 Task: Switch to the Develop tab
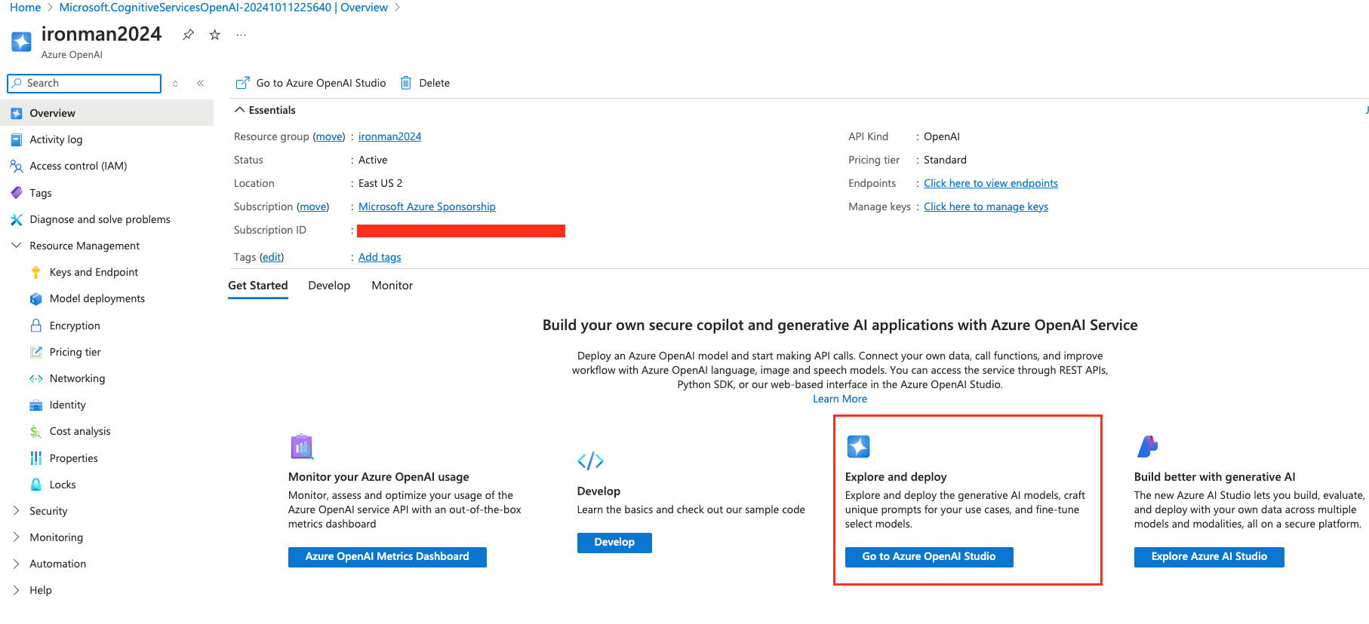point(329,286)
